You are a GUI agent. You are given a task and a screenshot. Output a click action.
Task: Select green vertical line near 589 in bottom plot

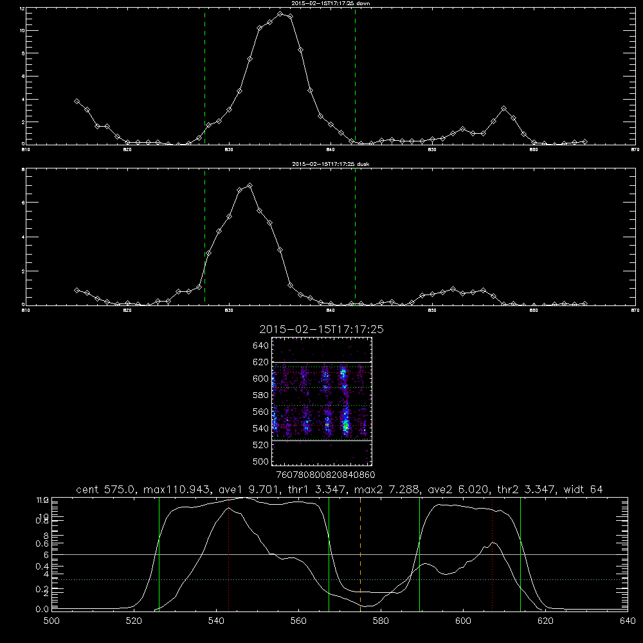point(419,554)
